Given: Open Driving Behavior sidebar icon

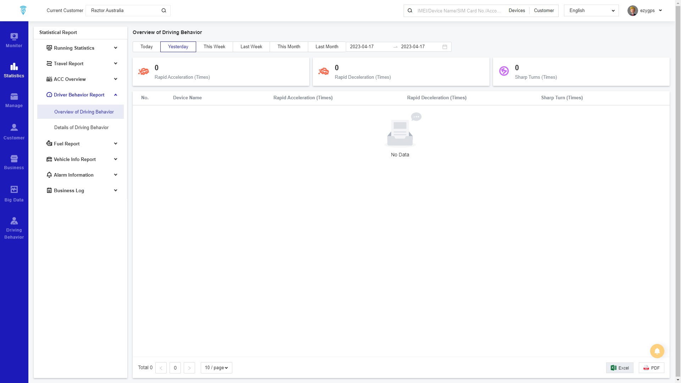Looking at the screenshot, I should (x=14, y=228).
